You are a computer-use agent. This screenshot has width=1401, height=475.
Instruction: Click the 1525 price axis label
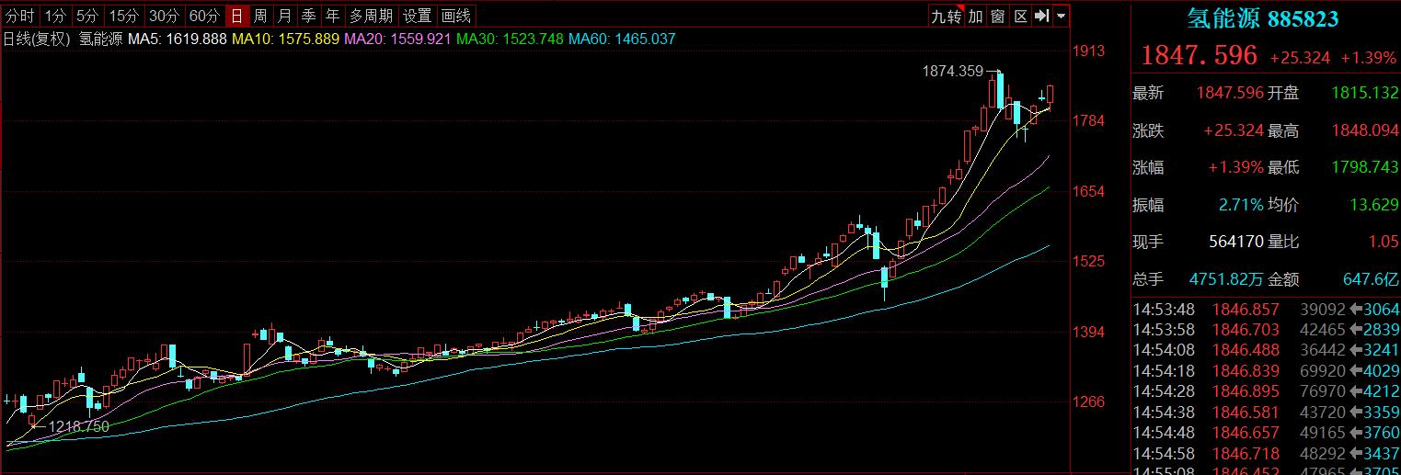(x=1089, y=261)
